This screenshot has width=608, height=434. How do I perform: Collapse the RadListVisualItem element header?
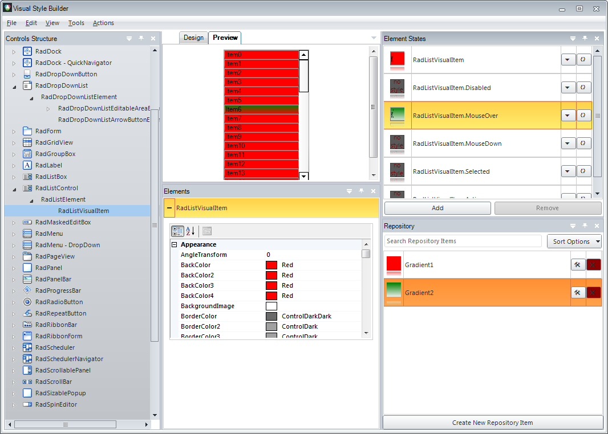[169, 208]
